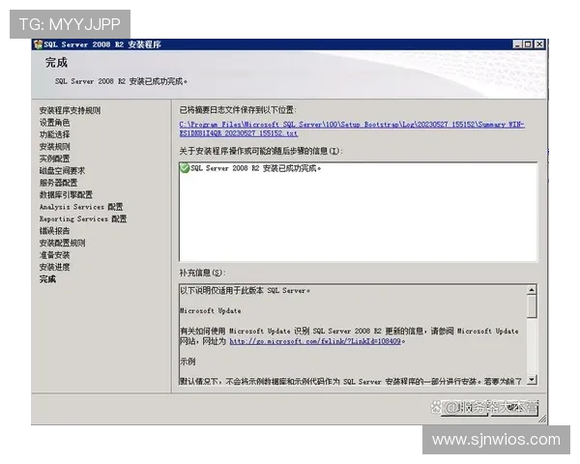The width and height of the screenshot is (580, 464).
Task: Select the 实例配置 step
Action: [x=54, y=159]
